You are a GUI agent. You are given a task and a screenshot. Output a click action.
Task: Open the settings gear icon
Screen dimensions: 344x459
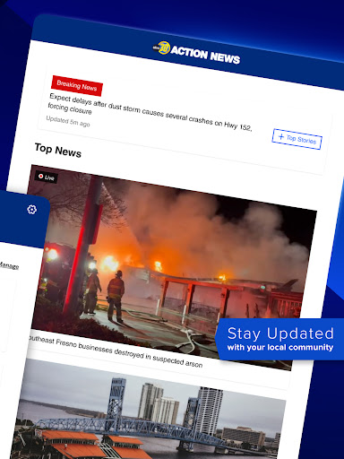(31, 210)
